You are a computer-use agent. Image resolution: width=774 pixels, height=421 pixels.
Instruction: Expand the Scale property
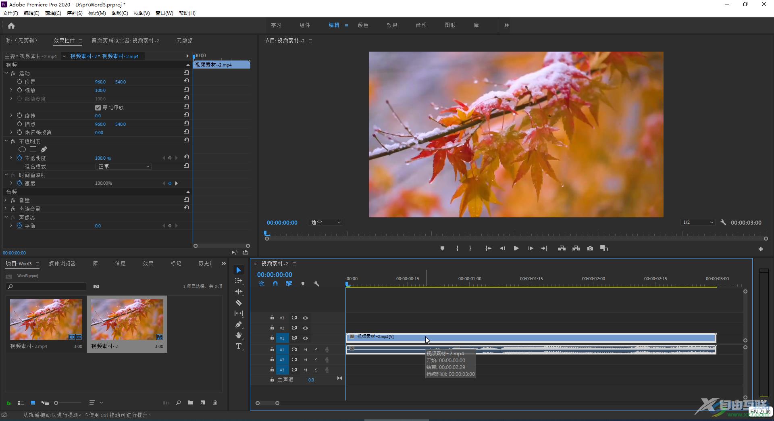[11, 90]
